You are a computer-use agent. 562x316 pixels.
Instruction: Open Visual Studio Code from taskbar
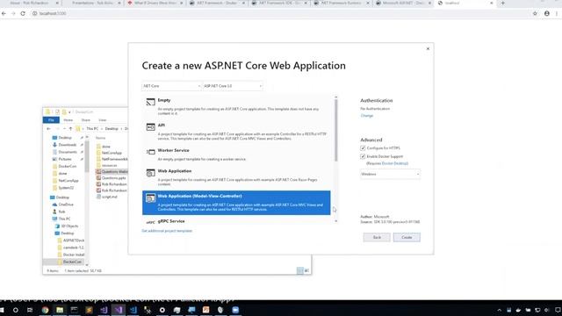pos(133,310)
